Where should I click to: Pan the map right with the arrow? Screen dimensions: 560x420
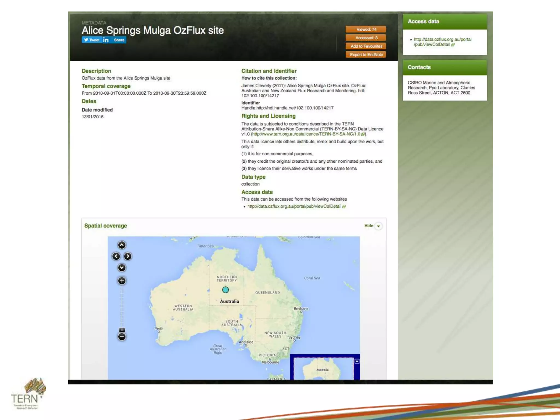click(x=128, y=256)
